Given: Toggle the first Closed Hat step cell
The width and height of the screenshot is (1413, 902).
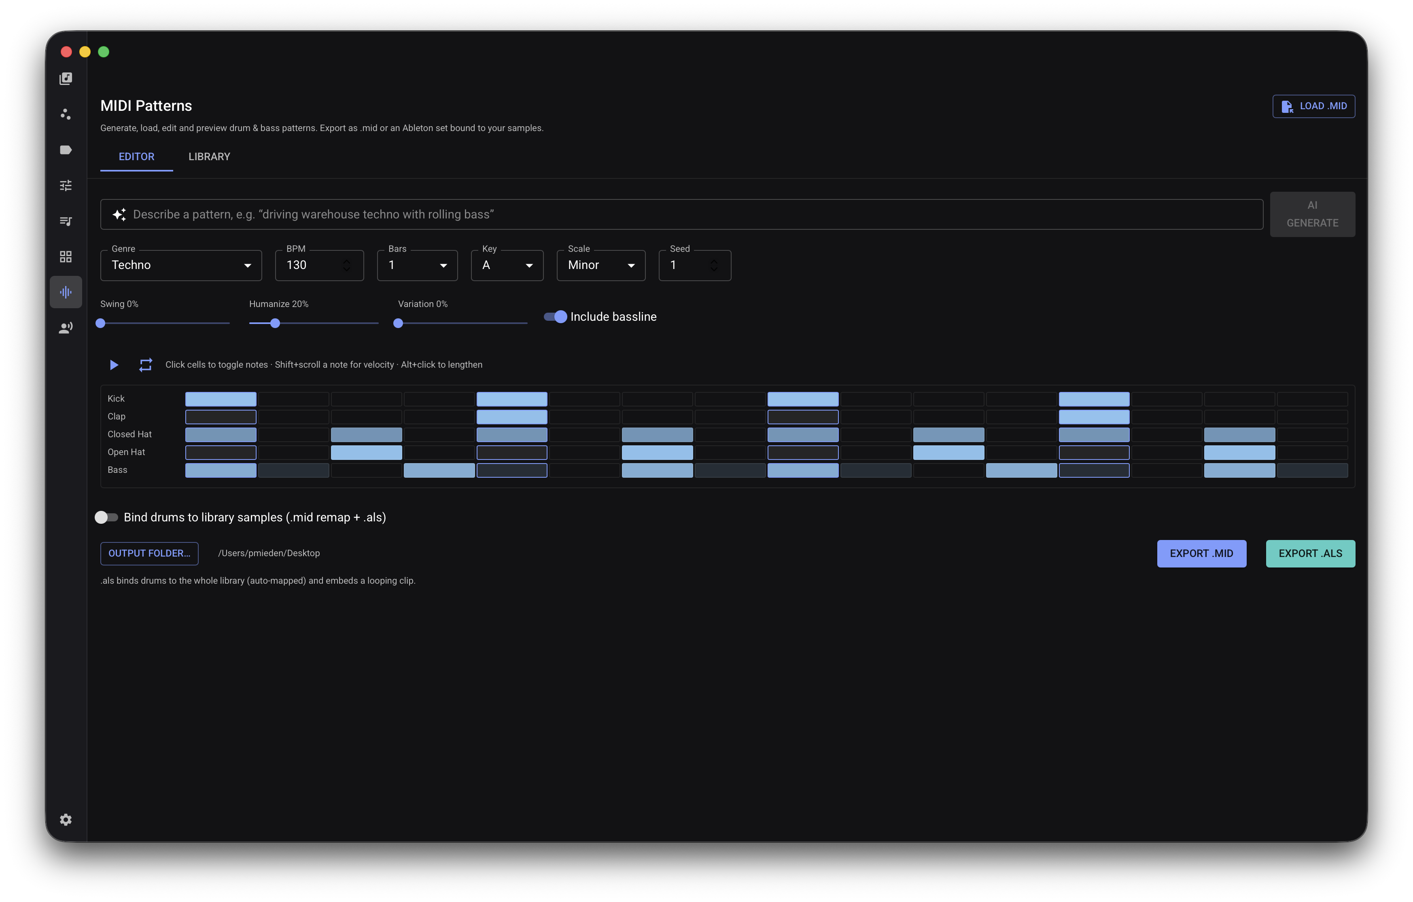Looking at the screenshot, I should (221, 434).
